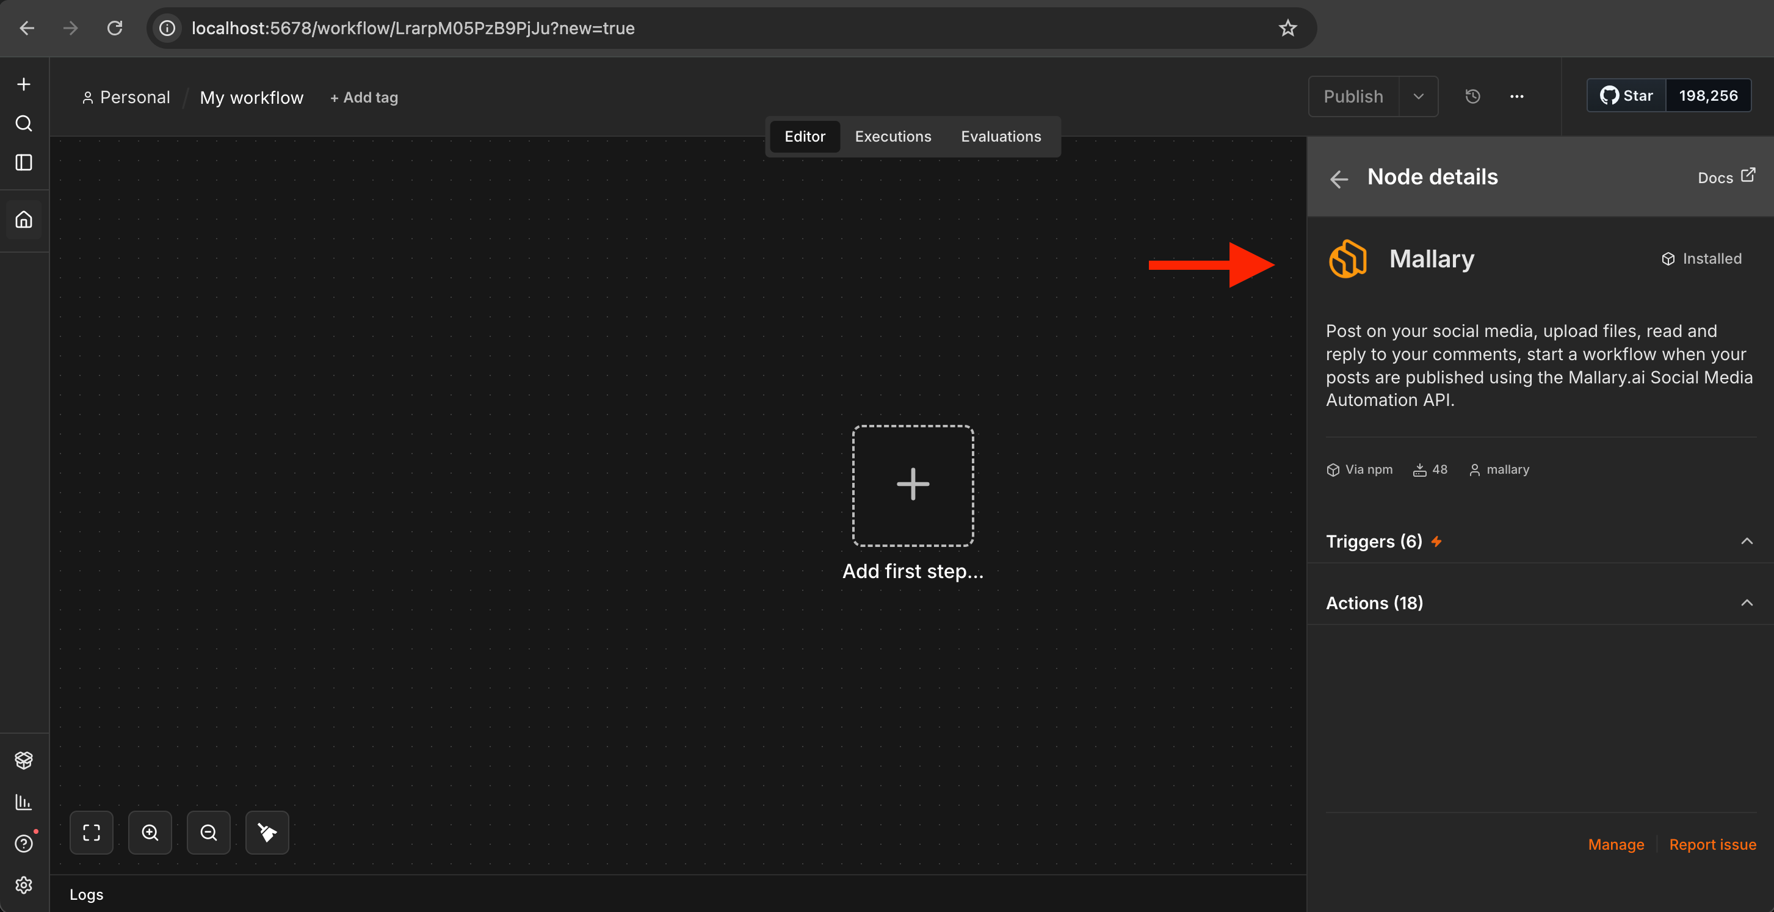Navigate forward in the browser

(x=70, y=28)
